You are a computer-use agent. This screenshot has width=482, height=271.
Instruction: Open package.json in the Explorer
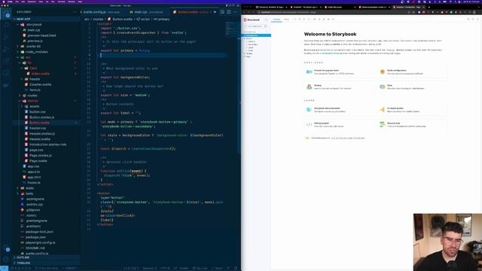tap(35, 237)
